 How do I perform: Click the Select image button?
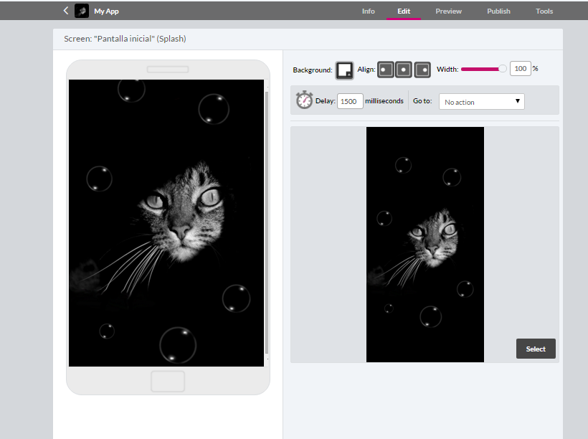[536, 349]
